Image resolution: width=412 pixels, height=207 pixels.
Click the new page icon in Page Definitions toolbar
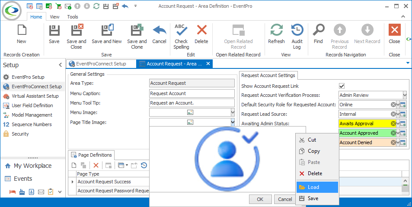(74, 165)
